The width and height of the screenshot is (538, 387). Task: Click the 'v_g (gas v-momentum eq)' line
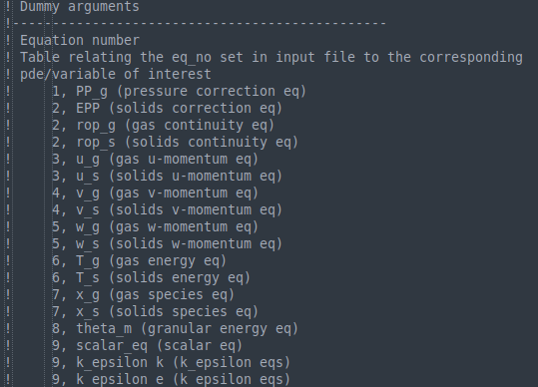(155, 193)
